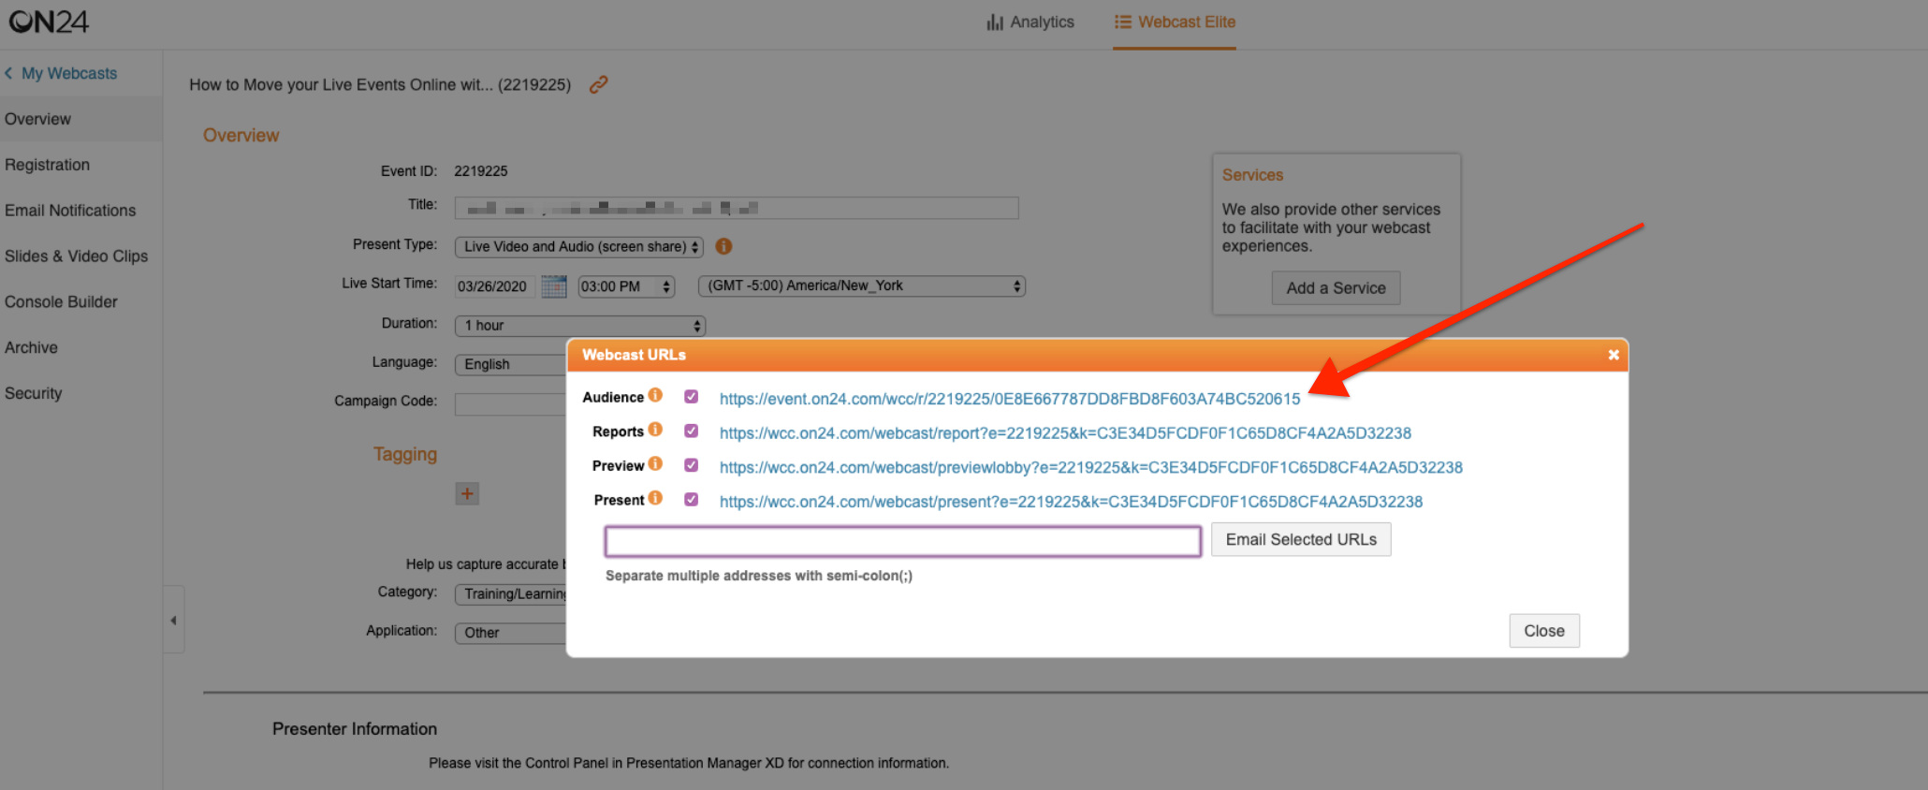Screen dimensions: 1928x790
Task: Switch to the Webcast Elite tab
Action: point(1175,22)
